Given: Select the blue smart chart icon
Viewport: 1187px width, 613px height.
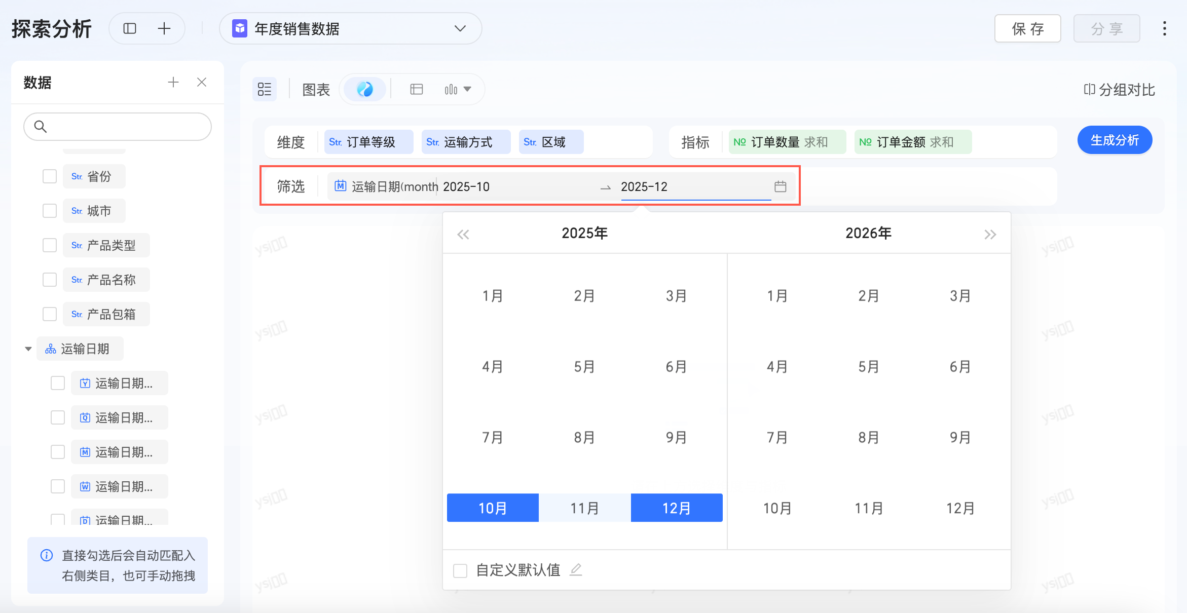Looking at the screenshot, I should coord(365,89).
